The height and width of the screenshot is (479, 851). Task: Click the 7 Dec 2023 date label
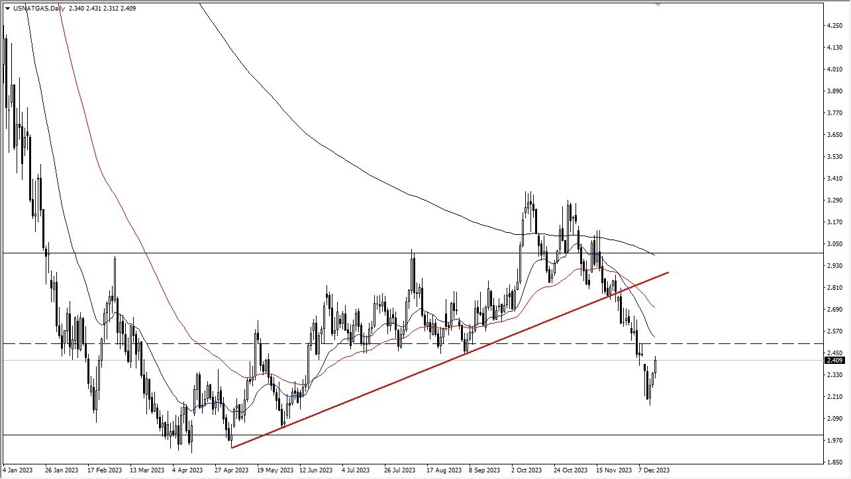click(654, 470)
